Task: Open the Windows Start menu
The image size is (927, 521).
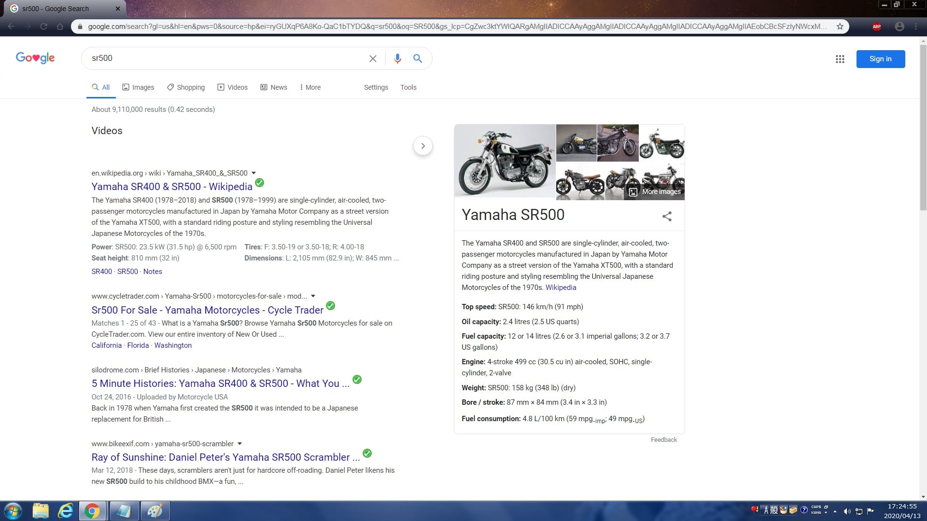Action: point(13,511)
